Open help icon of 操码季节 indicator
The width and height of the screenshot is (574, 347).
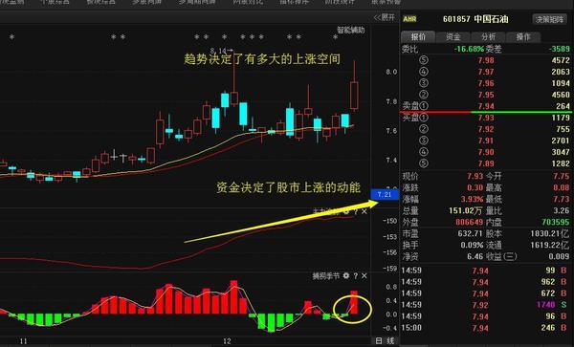pyautogui.click(x=356, y=275)
